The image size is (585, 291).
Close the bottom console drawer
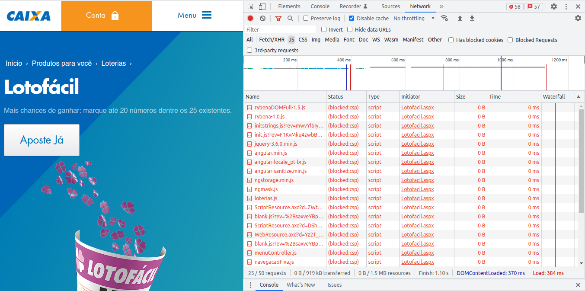(x=578, y=285)
